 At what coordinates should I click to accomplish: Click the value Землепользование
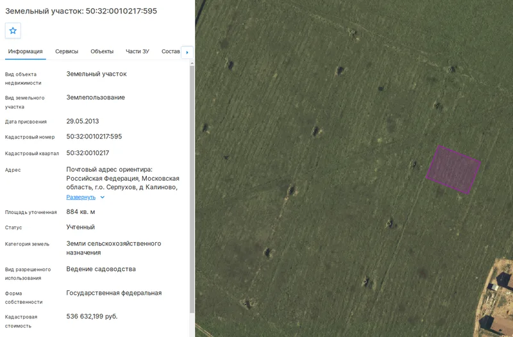[x=96, y=97]
